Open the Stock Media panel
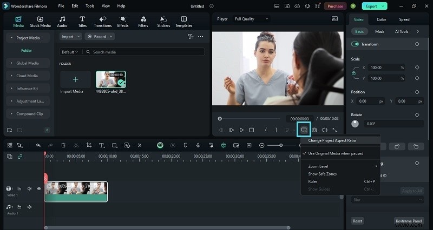Screen dimensions: 433x230 pyautogui.click(x=40, y=22)
